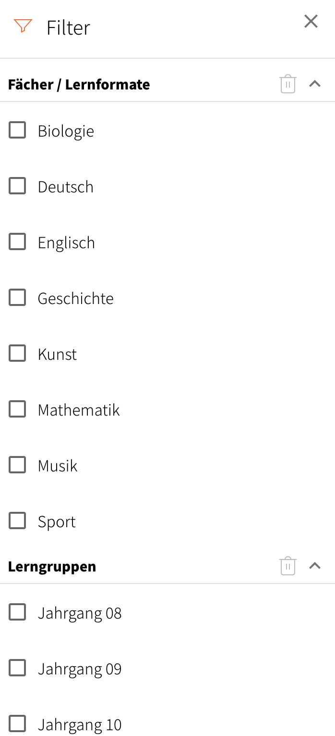Check the Englisch filter box
Screen dimensions: 335x736
17,241
